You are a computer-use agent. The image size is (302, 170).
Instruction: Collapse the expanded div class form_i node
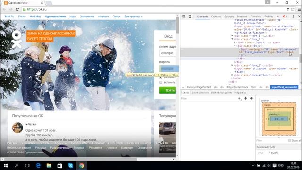point(232,39)
